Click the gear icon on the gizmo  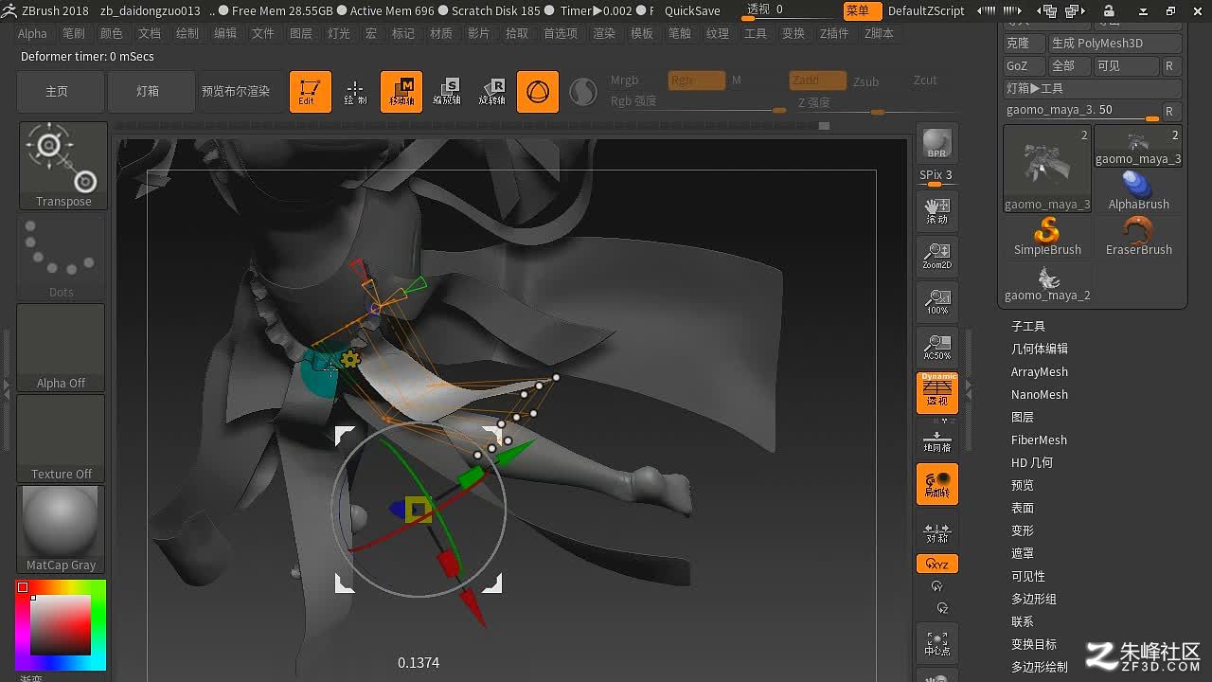coord(350,359)
